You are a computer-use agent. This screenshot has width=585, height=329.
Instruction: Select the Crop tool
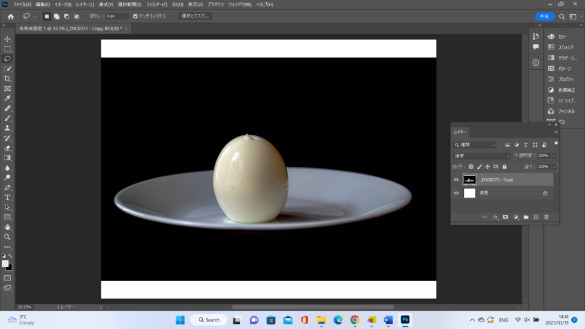point(7,78)
